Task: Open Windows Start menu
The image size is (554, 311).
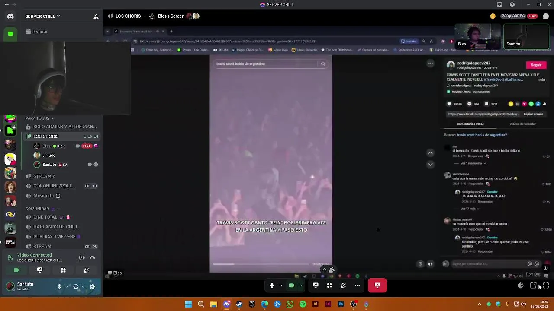Action: pos(188,304)
